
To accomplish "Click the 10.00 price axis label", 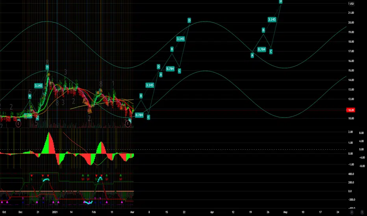I will [351, 118].
